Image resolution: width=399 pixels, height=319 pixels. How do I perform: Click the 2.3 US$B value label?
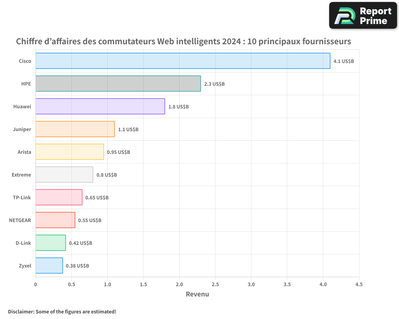(214, 84)
